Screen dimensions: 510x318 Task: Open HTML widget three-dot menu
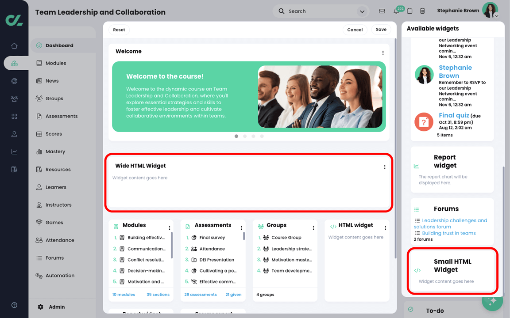coord(386,228)
